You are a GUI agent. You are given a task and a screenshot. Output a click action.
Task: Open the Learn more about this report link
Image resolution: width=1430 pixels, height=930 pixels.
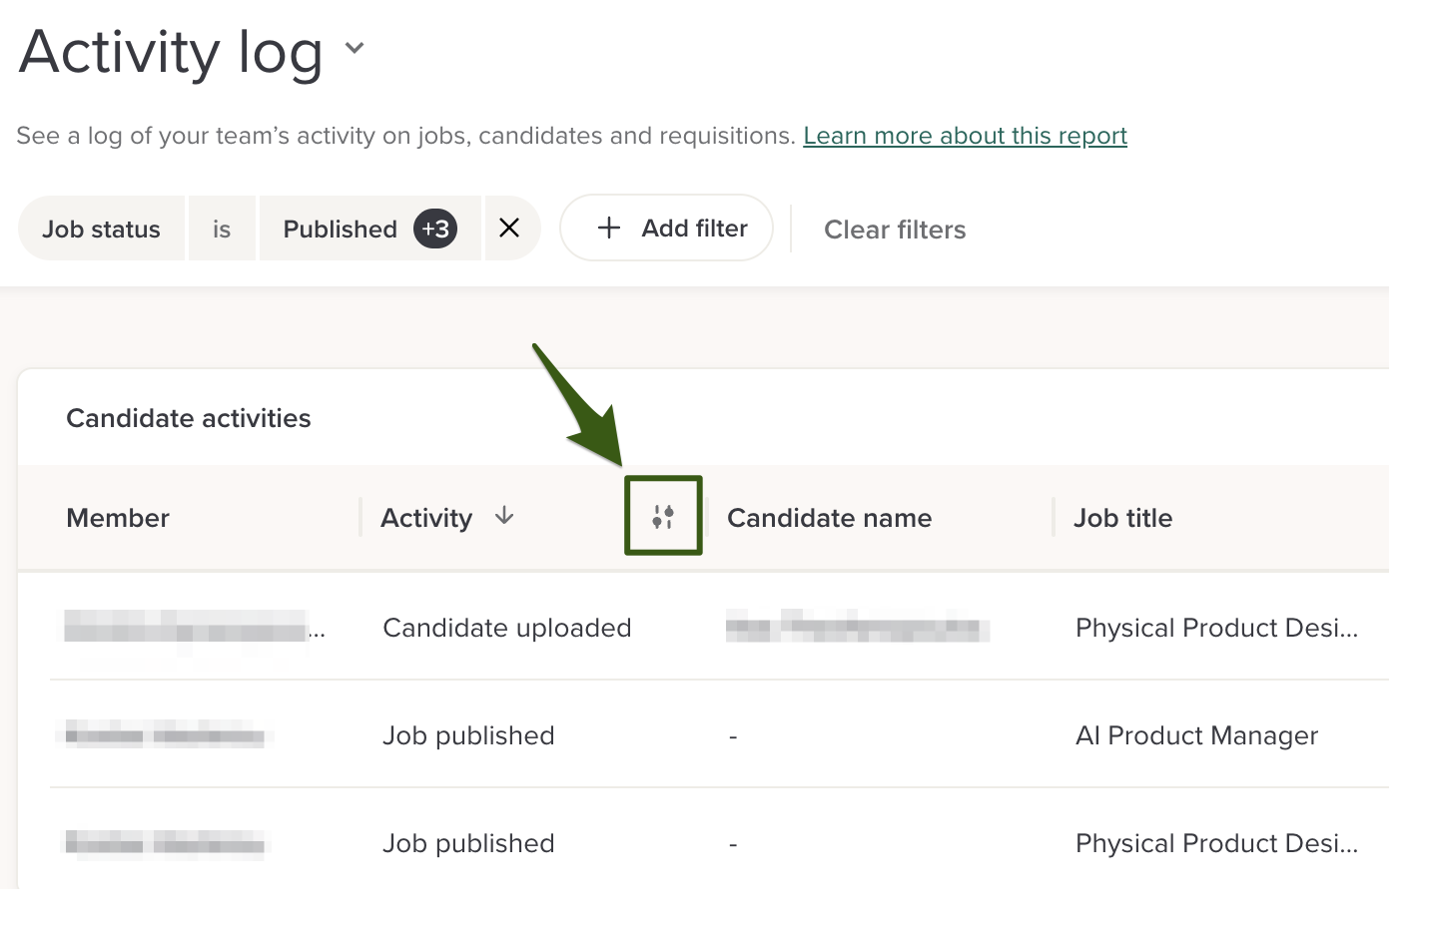click(x=965, y=136)
